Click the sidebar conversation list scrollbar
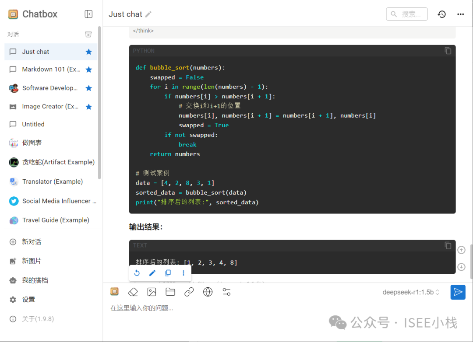Viewport: 473px width, 342px height. 99,102
